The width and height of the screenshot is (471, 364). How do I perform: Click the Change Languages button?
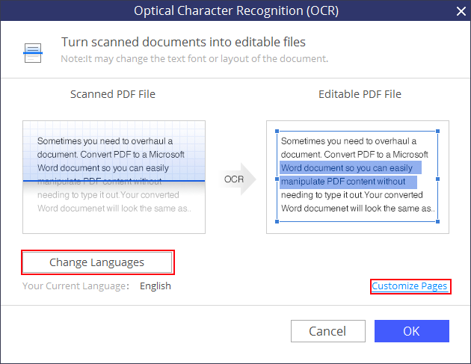[97, 262]
